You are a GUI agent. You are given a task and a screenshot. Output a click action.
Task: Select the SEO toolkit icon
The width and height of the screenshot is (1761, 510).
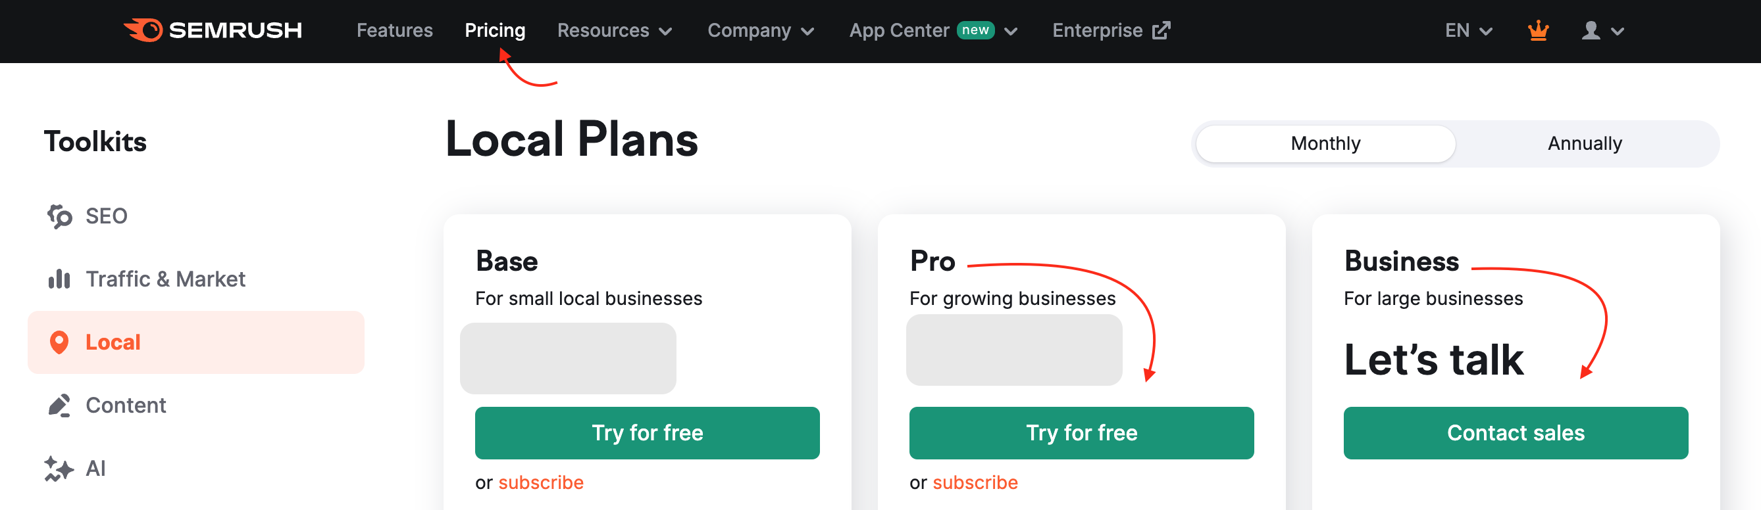59,216
